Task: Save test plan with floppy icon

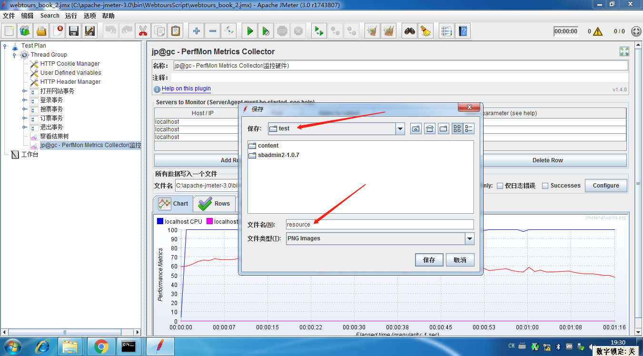Action: [x=74, y=31]
